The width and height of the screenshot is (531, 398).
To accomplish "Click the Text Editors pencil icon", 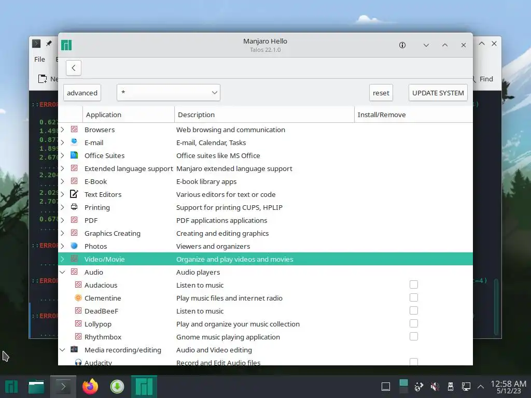I will pos(74,194).
